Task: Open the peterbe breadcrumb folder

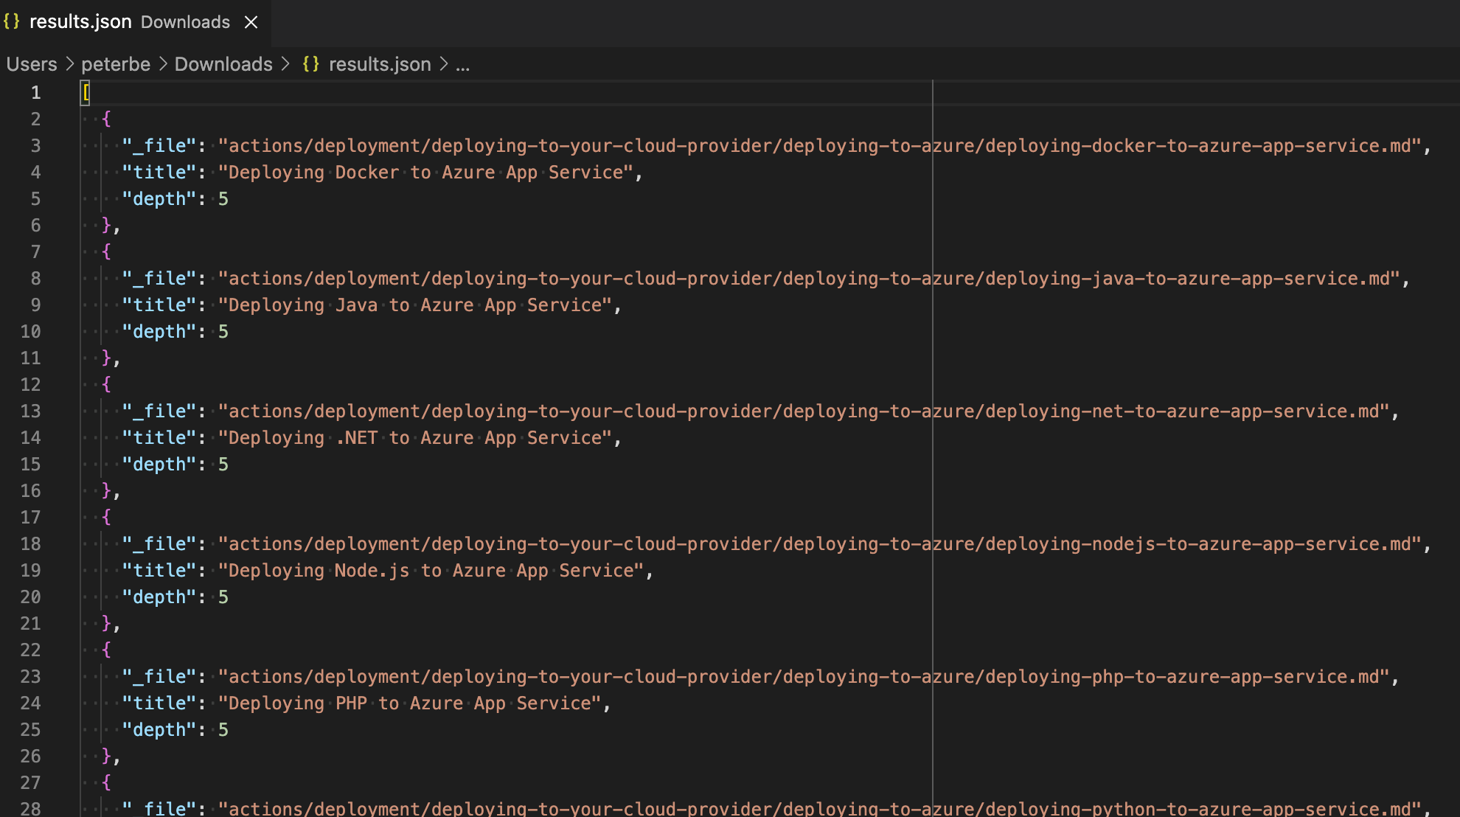Action: pos(116,64)
